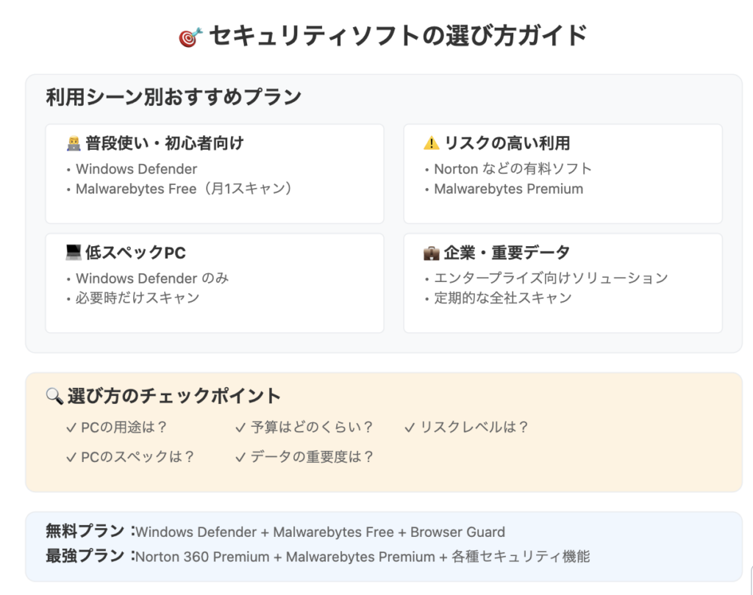Image resolution: width=753 pixels, height=595 pixels.
Task: Click the magnifying glass icon by 選び方のチェックポイント
Action: click(x=54, y=397)
